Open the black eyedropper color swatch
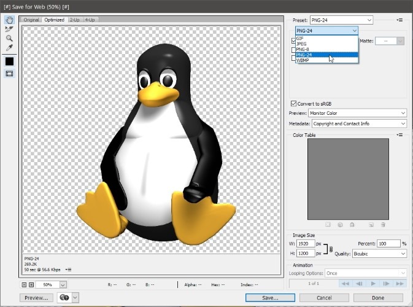 pos(9,61)
